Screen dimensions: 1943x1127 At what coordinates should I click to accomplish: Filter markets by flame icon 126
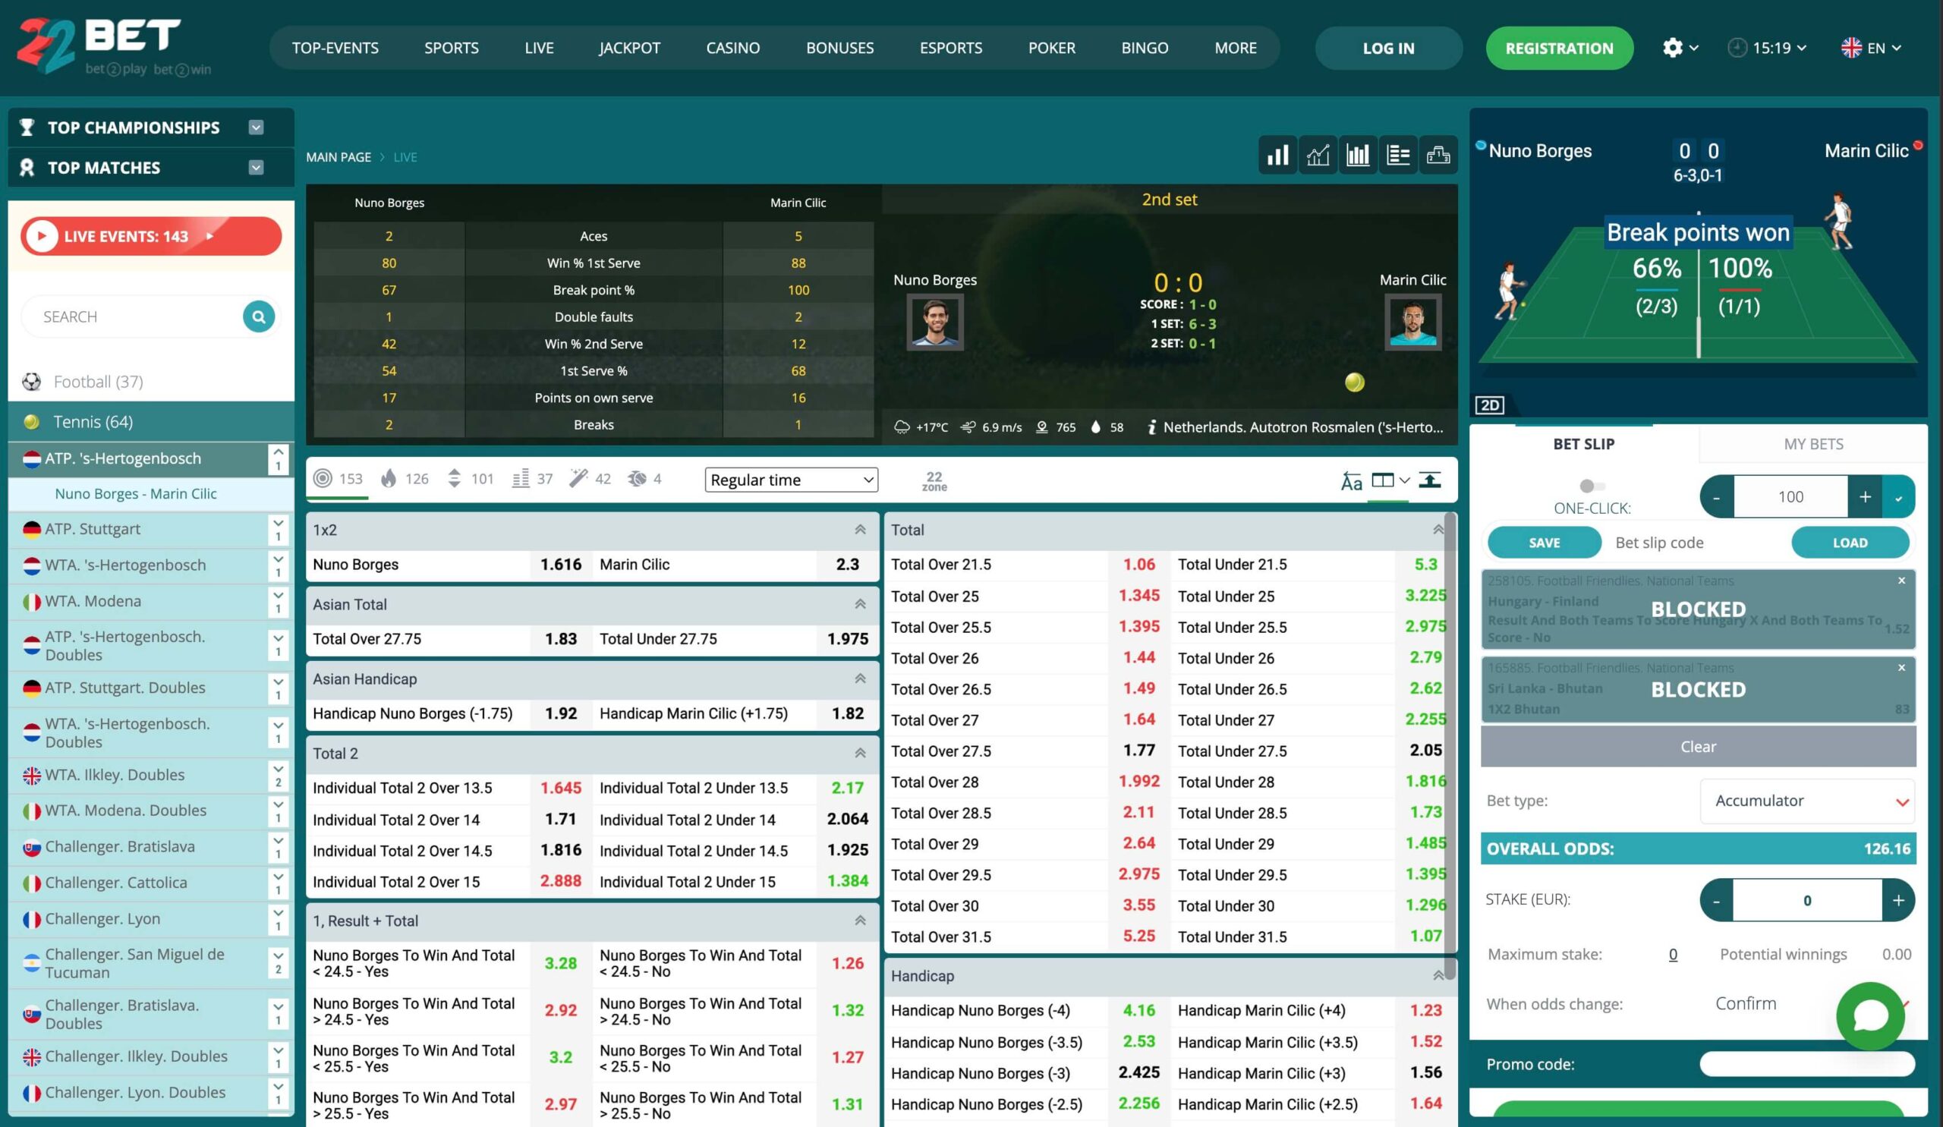[x=389, y=479]
